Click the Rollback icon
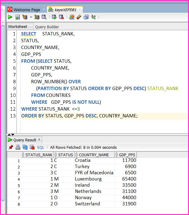 pos(62,17)
